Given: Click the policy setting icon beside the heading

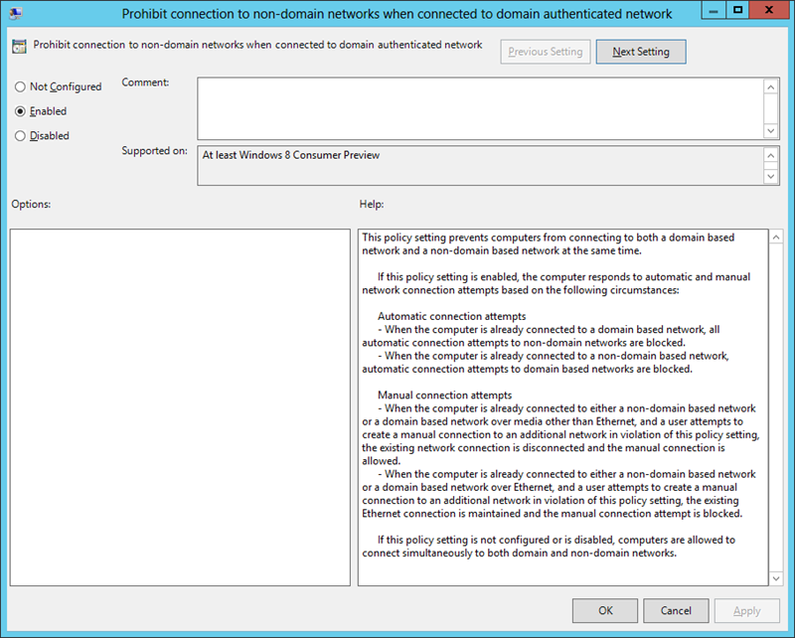Looking at the screenshot, I should click(x=19, y=47).
